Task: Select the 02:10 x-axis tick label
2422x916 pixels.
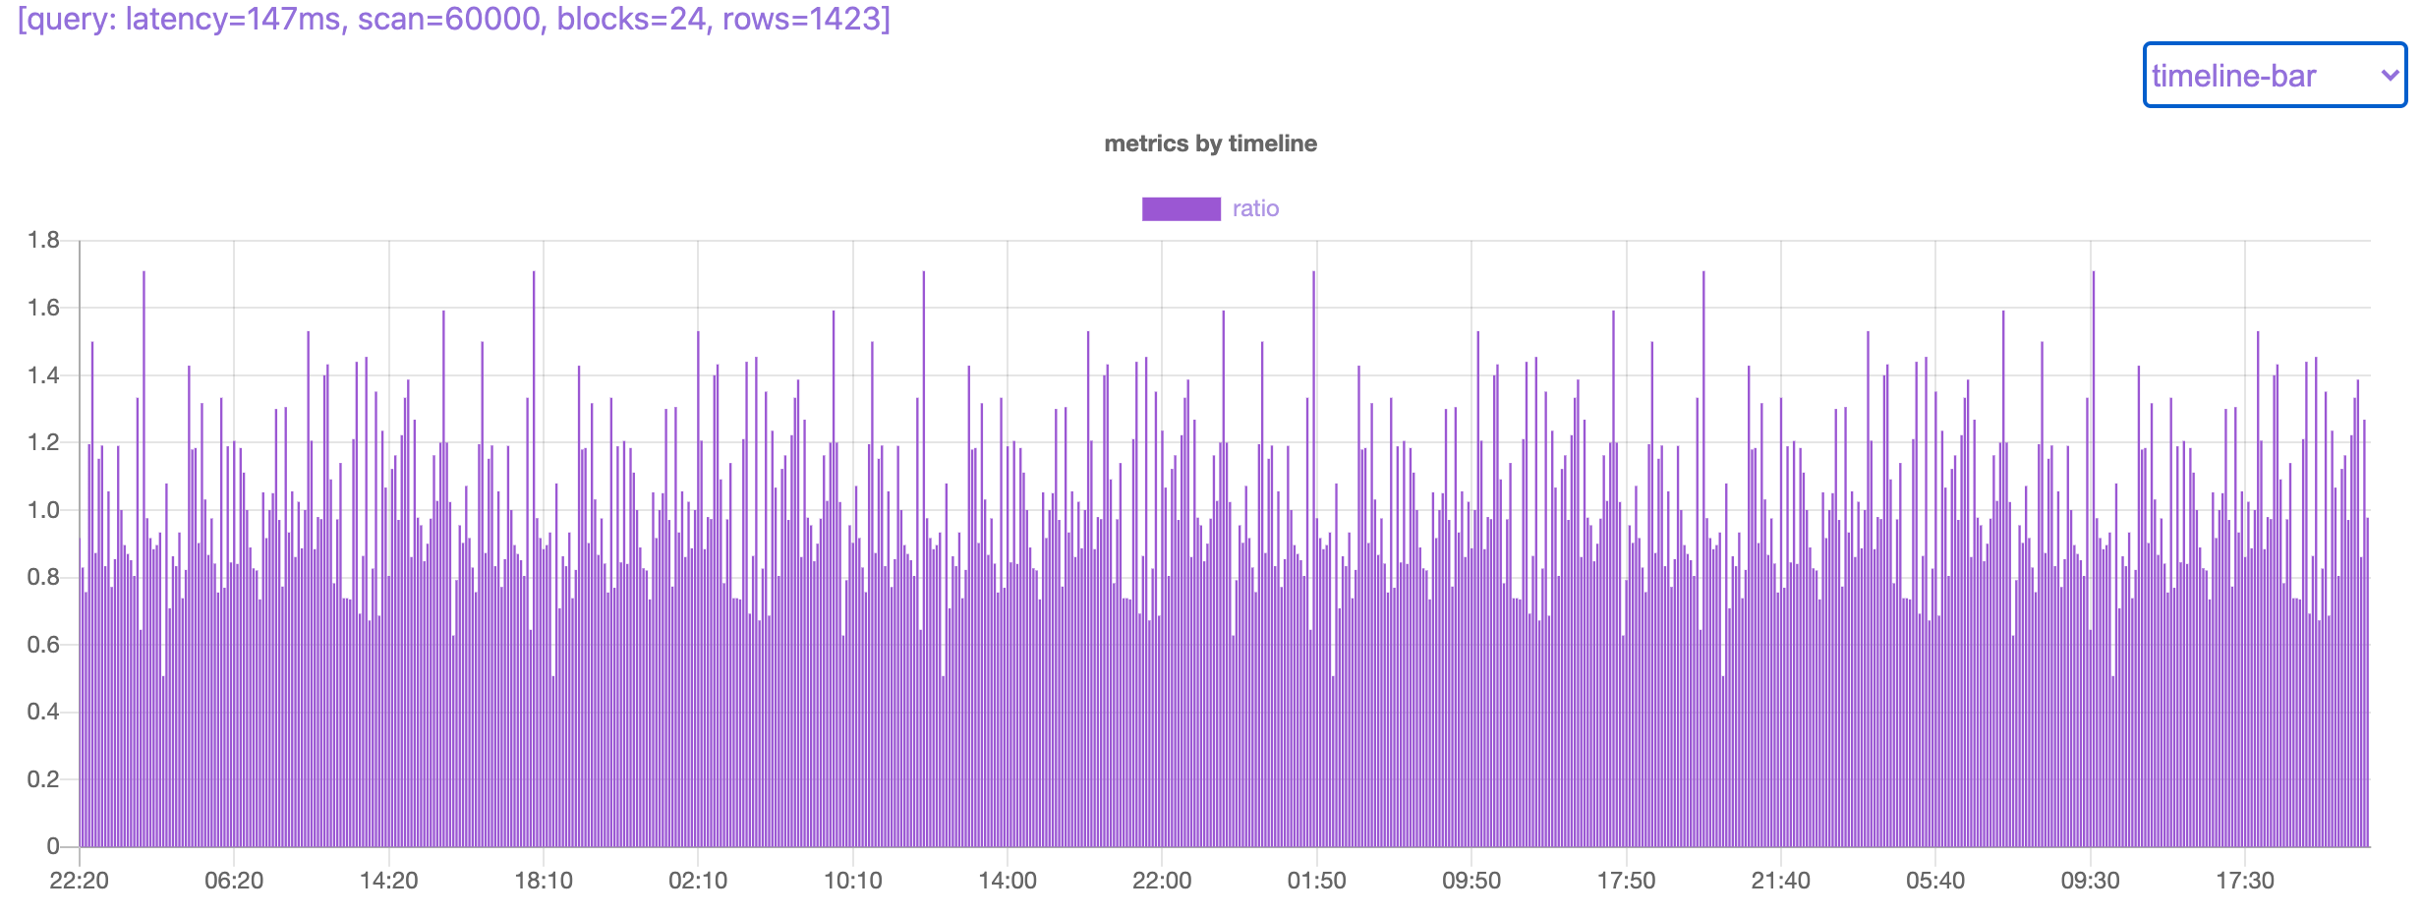Action: tap(698, 880)
